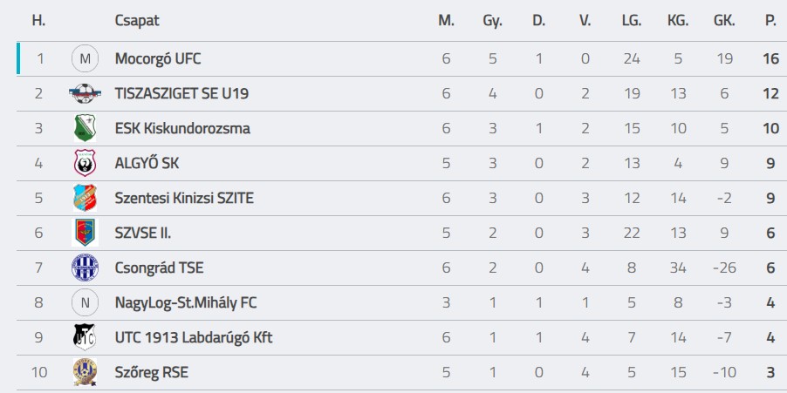Click the UTC 1913 Labdarúgó Kft logo
The height and width of the screenshot is (393, 787).
[x=85, y=338]
